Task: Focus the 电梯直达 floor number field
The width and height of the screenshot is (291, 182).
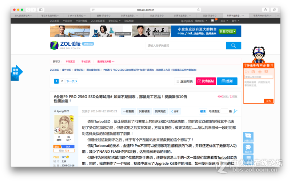Action: [224, 111]
